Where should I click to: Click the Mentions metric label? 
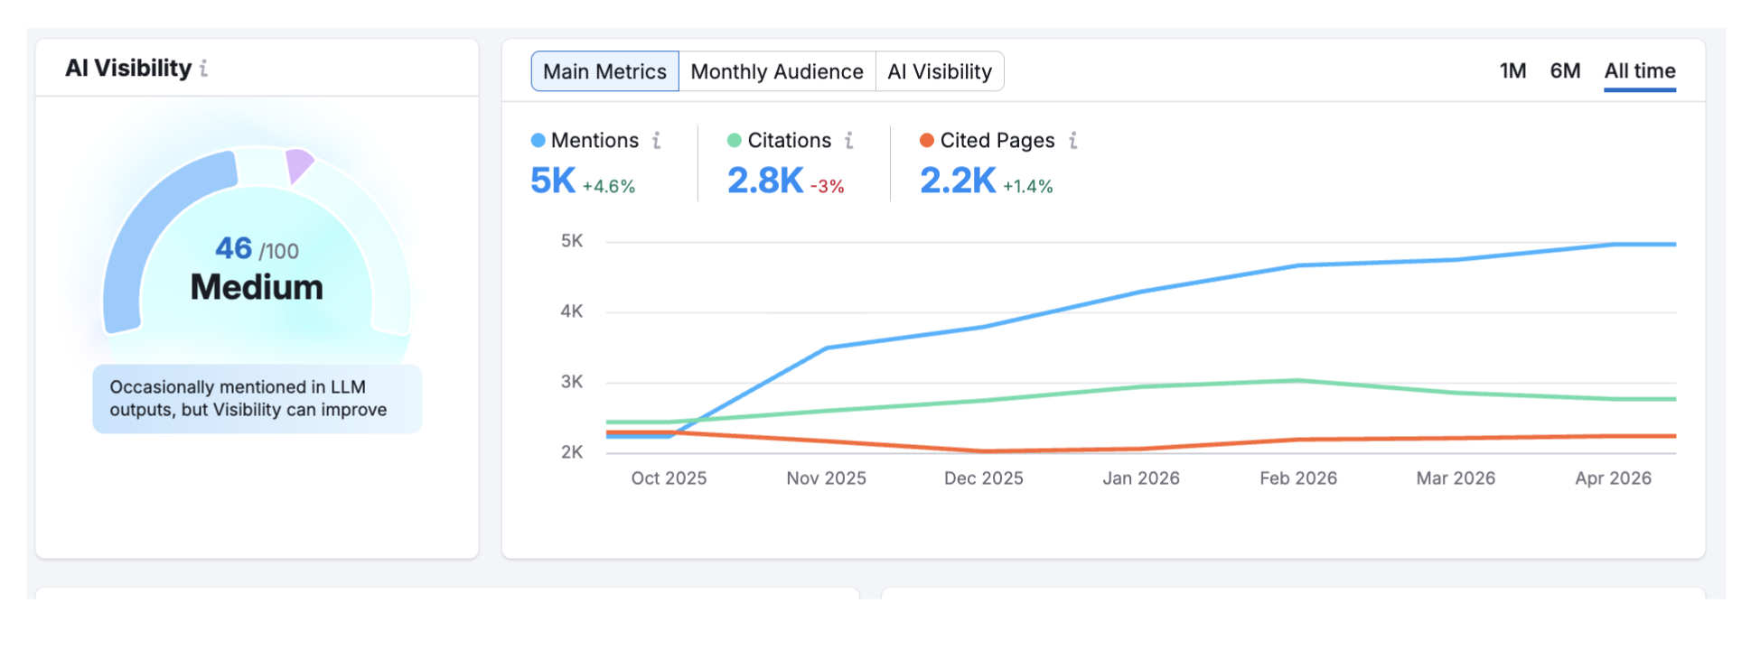click(x=595, y=141)
